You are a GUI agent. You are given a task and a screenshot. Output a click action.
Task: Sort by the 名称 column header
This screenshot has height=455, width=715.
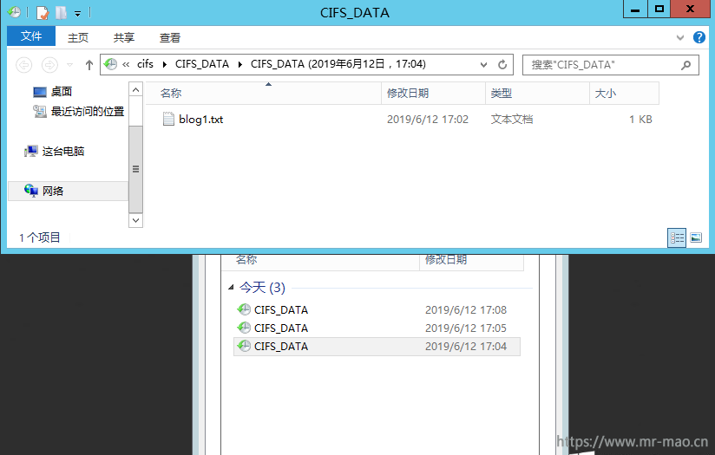click(x=263, y=94)
